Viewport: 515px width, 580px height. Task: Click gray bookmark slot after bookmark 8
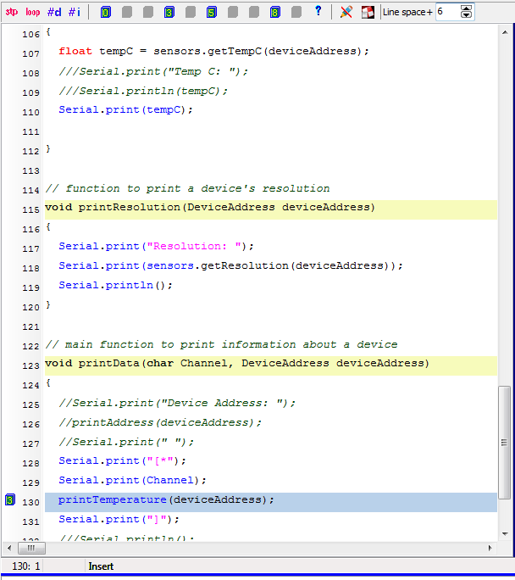click(296, 12)
